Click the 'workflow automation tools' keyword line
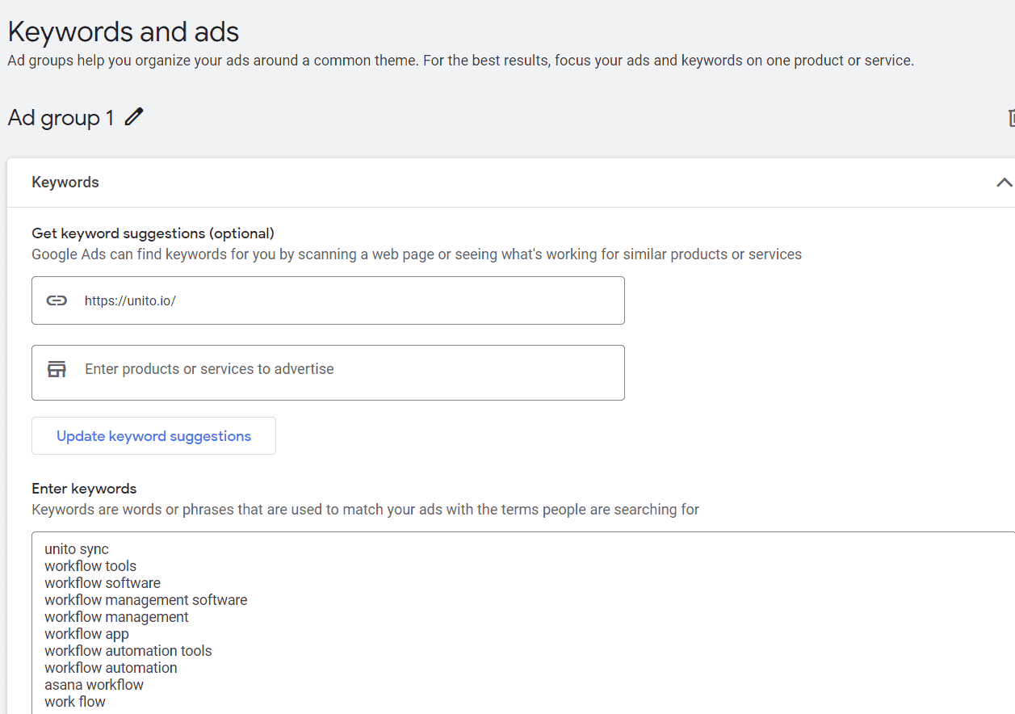The image size is (1015, 714). (x=128, y=651)
